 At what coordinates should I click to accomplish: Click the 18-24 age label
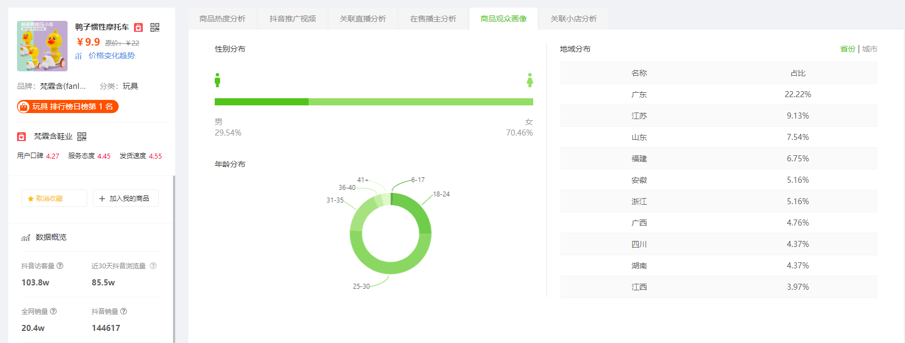(x=442, y=194)
